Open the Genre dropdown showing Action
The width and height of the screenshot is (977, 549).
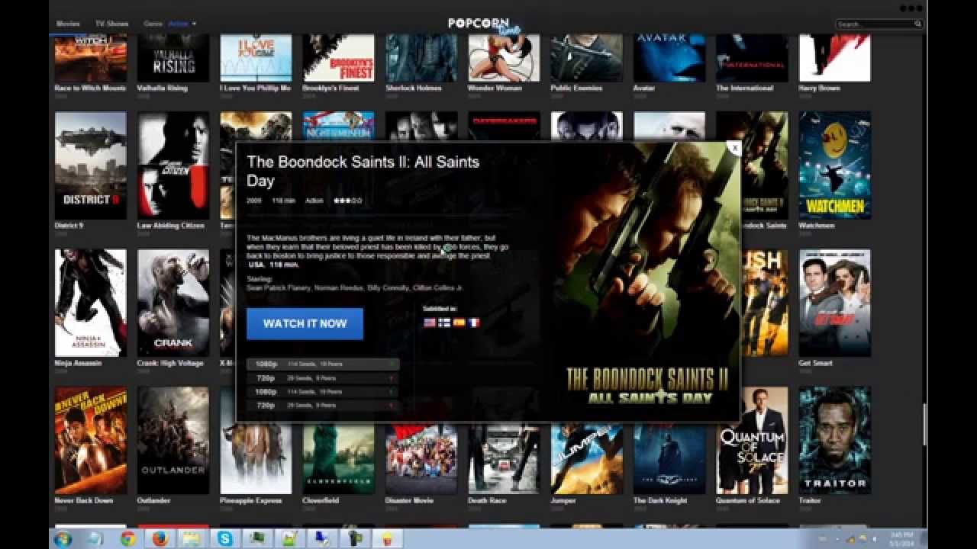[x=169, y=24]
